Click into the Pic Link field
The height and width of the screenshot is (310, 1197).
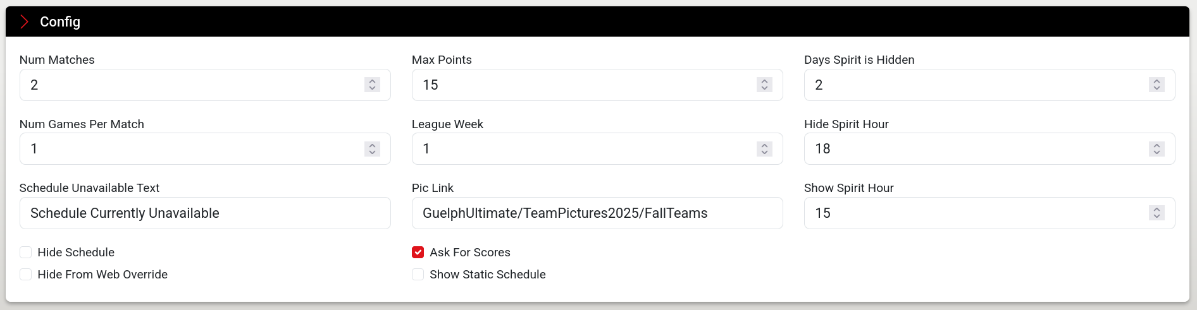click(x=597, y=213)
